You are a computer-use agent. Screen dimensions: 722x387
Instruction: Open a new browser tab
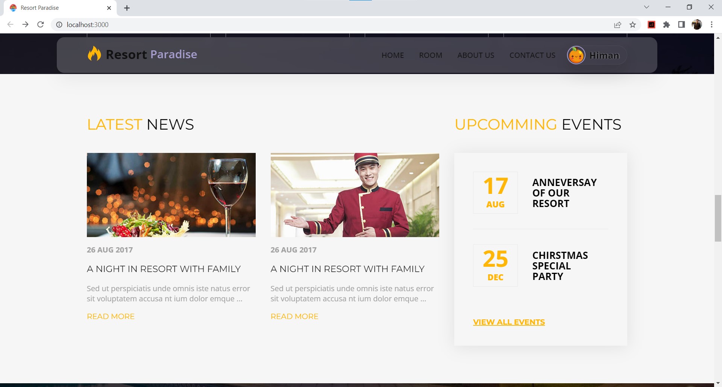(127, 8)
